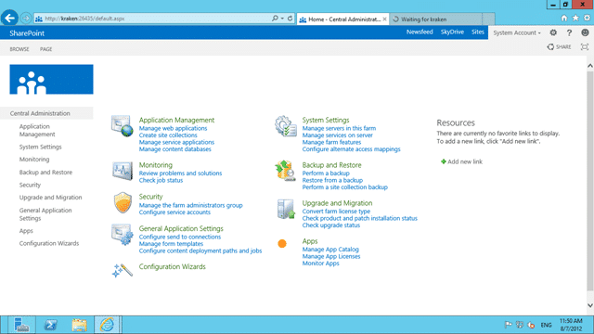
Task: Open Newsfeed in the top bar
Action: click(420, 32)
